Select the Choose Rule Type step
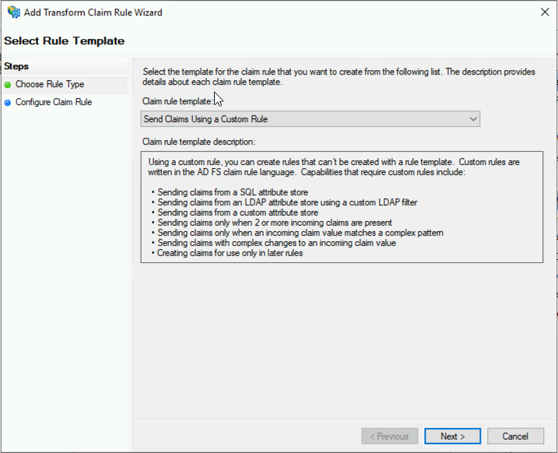 (50, 84)
